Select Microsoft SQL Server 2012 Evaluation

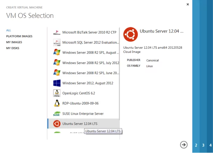tap(83, 42)
